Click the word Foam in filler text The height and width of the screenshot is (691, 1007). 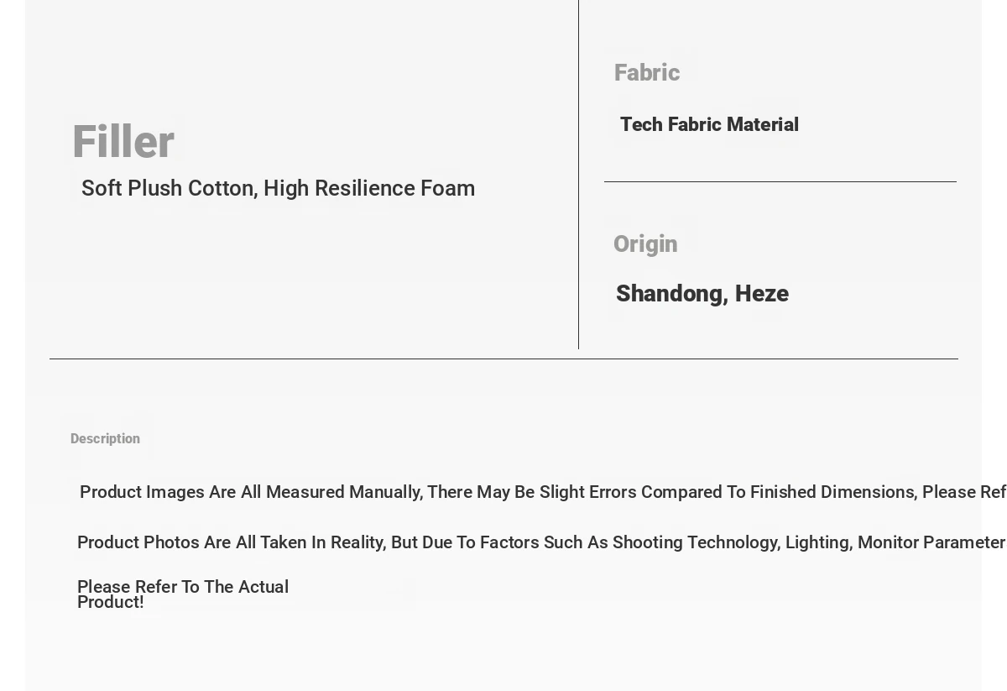(447, 188)
